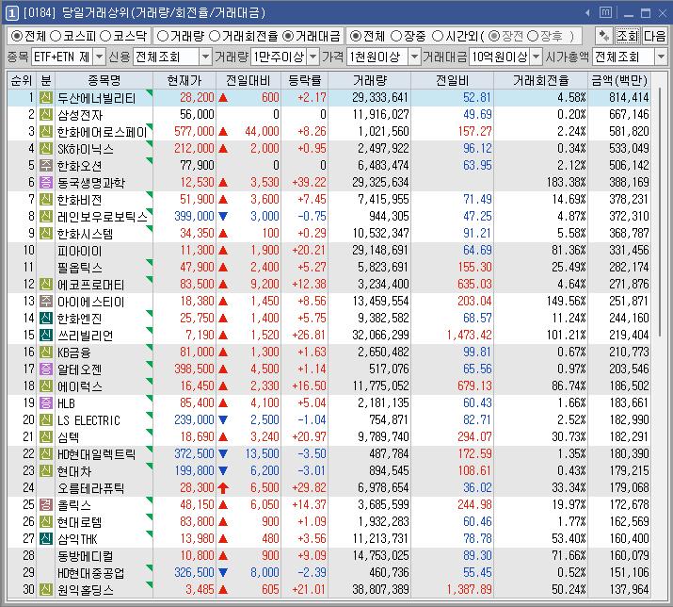Viewport: 673px width, 607px height.
Task: Select the 코스피 radio button
Action: pyautogui.click(x=56, y=36)
